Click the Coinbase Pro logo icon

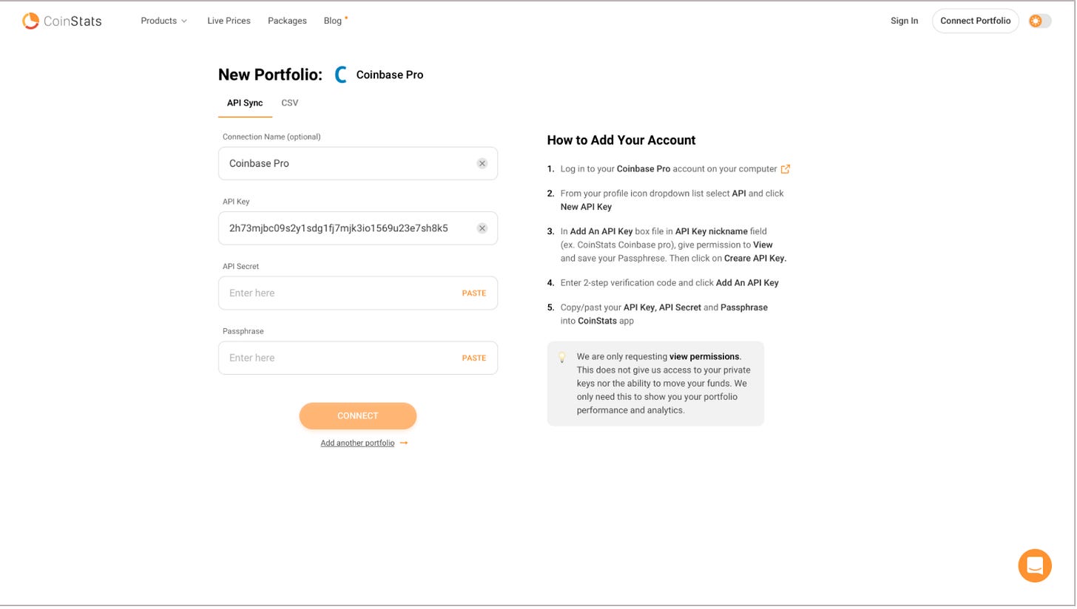point(341,75)
